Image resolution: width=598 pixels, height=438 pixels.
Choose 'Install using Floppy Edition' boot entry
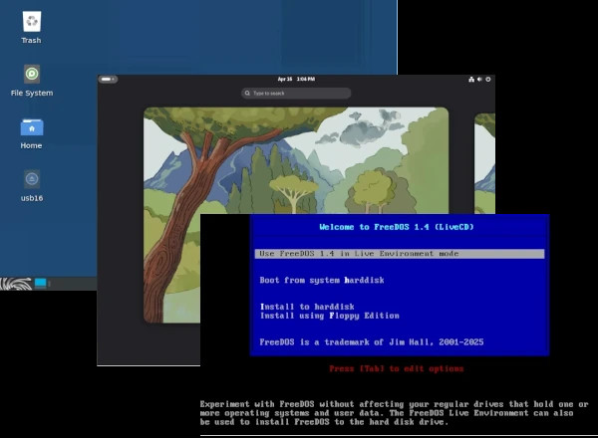330,316
